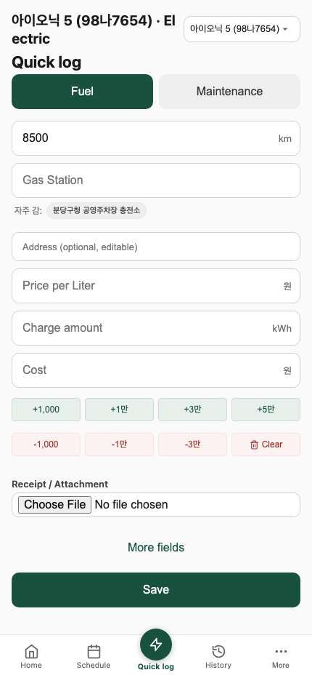Open the History clock icon
Viewport: 312px width, 678px height.
218,651
